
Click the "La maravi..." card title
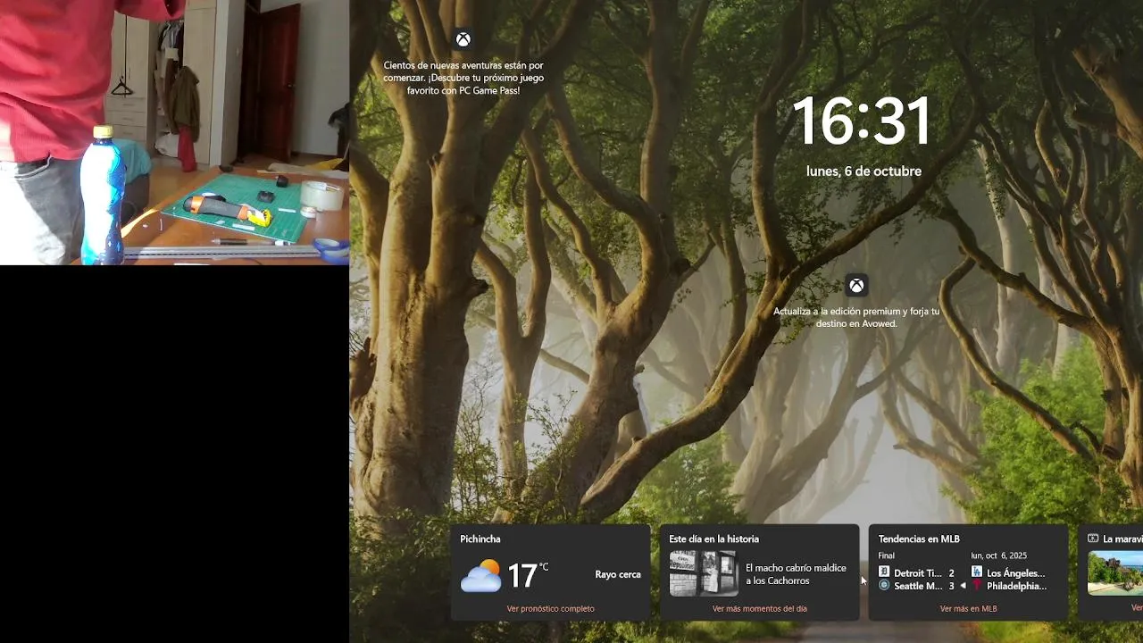(1122, 539)
